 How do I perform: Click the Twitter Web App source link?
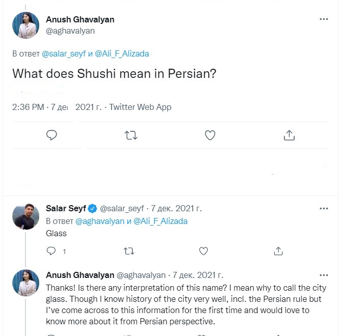click(140, 107)
